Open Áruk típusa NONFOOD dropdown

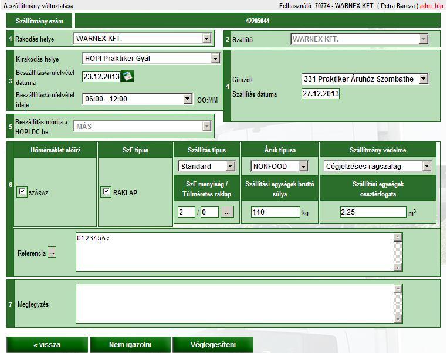coord(279,166)
